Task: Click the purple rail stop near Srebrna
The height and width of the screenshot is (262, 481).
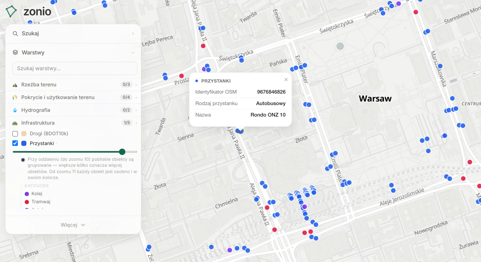Action: (x=230, y=250)
